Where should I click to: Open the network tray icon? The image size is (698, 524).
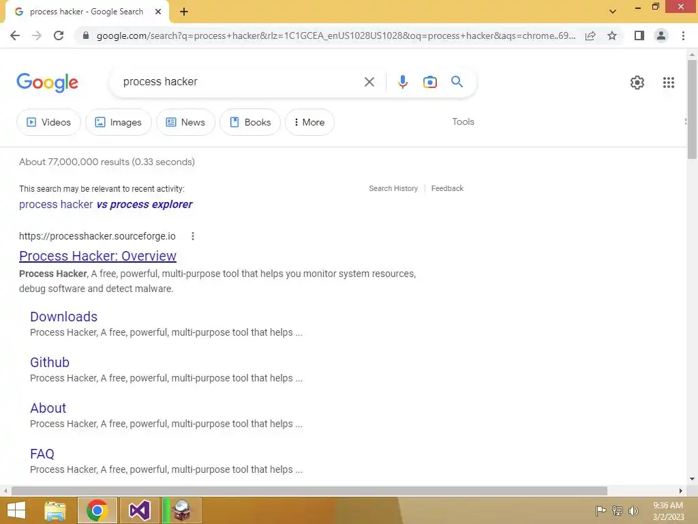click(617, 510)
